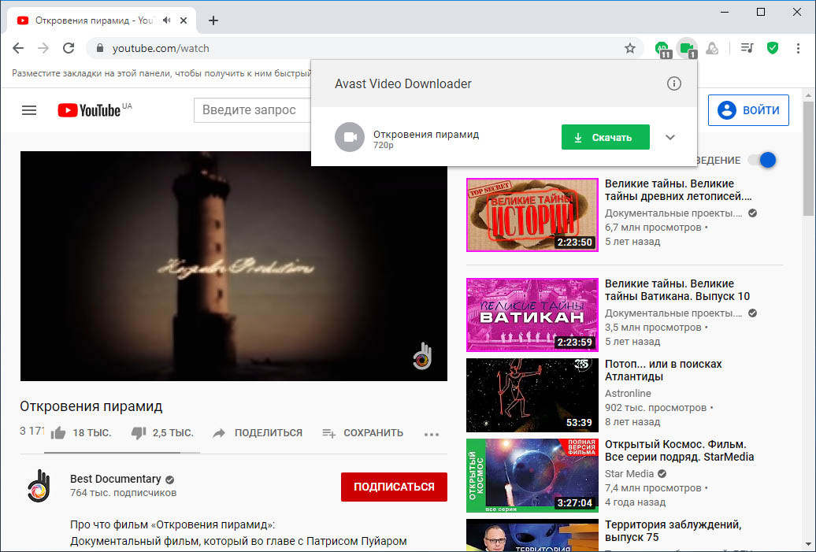This screenshot has height=552, width=816.
Task: Open more actions ellipsis under the video
Action: pos(432,434)
